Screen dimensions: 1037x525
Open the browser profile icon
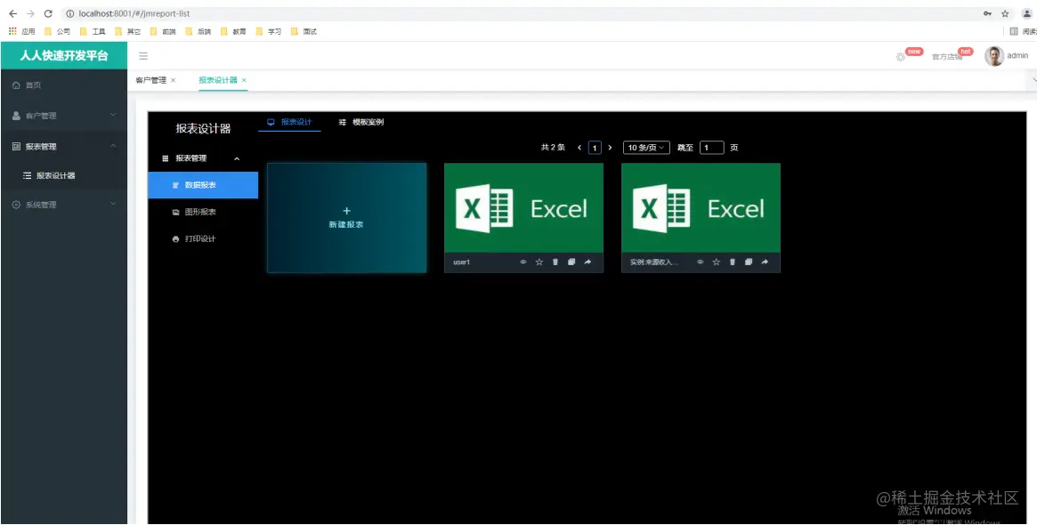[x=1027, y=13]
